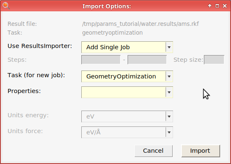Close the Import Options dialog
231x164 pixels.
[x=225, y=6]
